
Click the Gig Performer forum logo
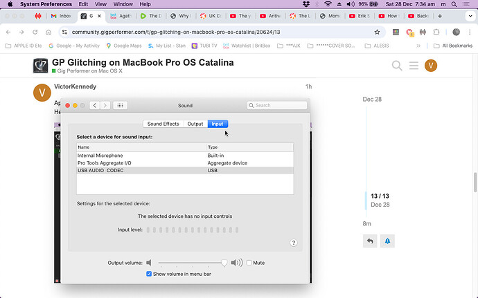tap(41, 66)
